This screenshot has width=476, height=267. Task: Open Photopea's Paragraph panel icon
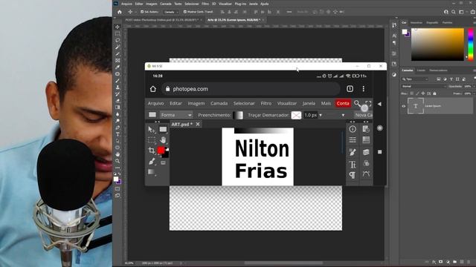(x=353, y=175)
